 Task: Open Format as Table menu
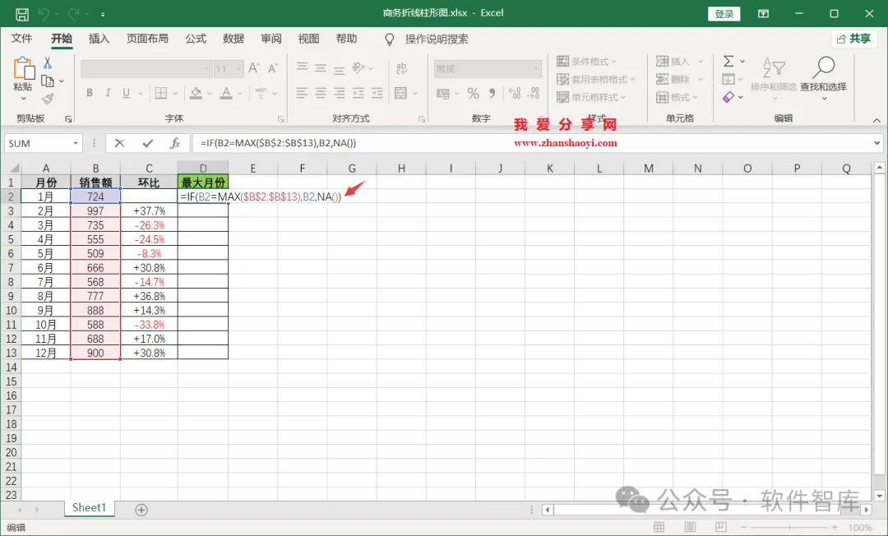(596, 79)
